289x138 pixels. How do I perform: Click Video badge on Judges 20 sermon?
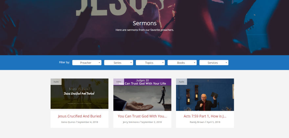119,82
